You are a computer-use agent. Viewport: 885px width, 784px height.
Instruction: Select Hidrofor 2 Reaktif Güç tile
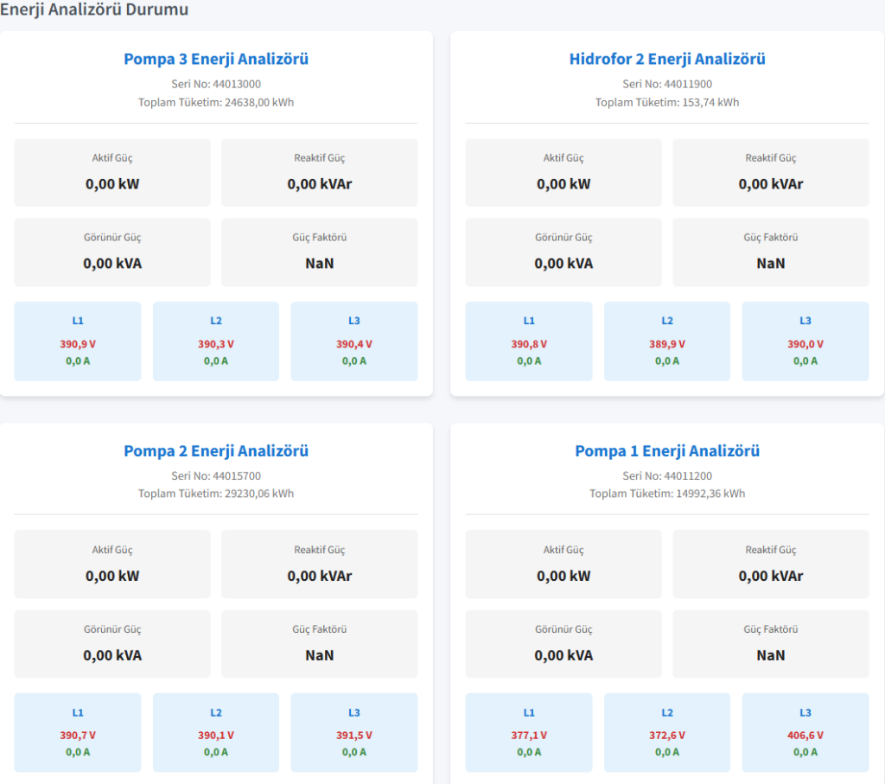tap(771, 173)
